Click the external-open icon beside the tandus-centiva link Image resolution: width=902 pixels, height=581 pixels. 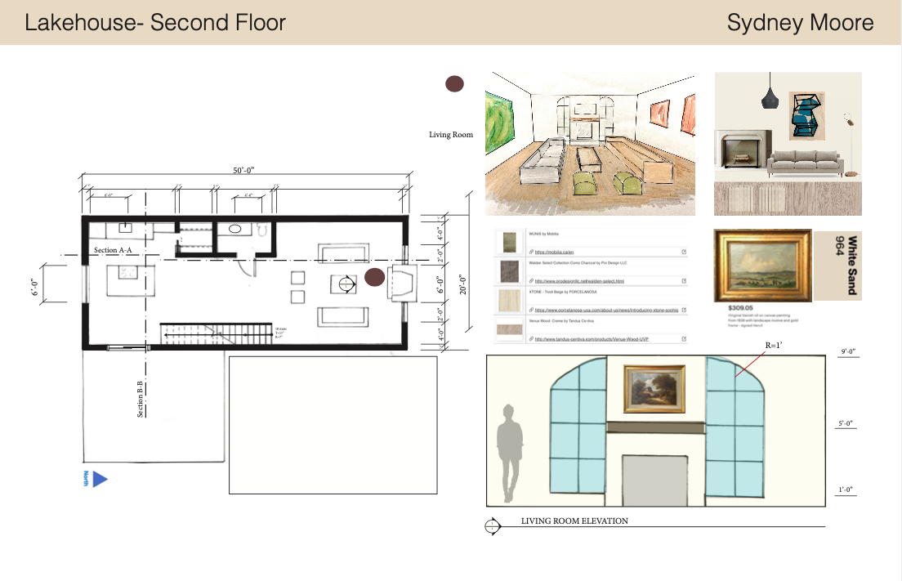click(x=684, y=339)
